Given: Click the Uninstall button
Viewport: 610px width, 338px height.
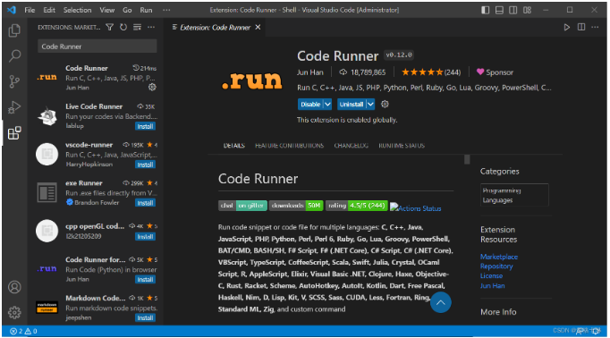Looking at the screenshot, I should coord(352,105).
